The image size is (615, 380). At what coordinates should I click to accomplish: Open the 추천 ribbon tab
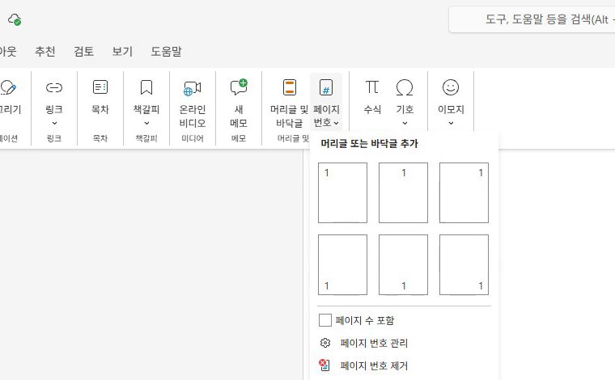point(45,51)
